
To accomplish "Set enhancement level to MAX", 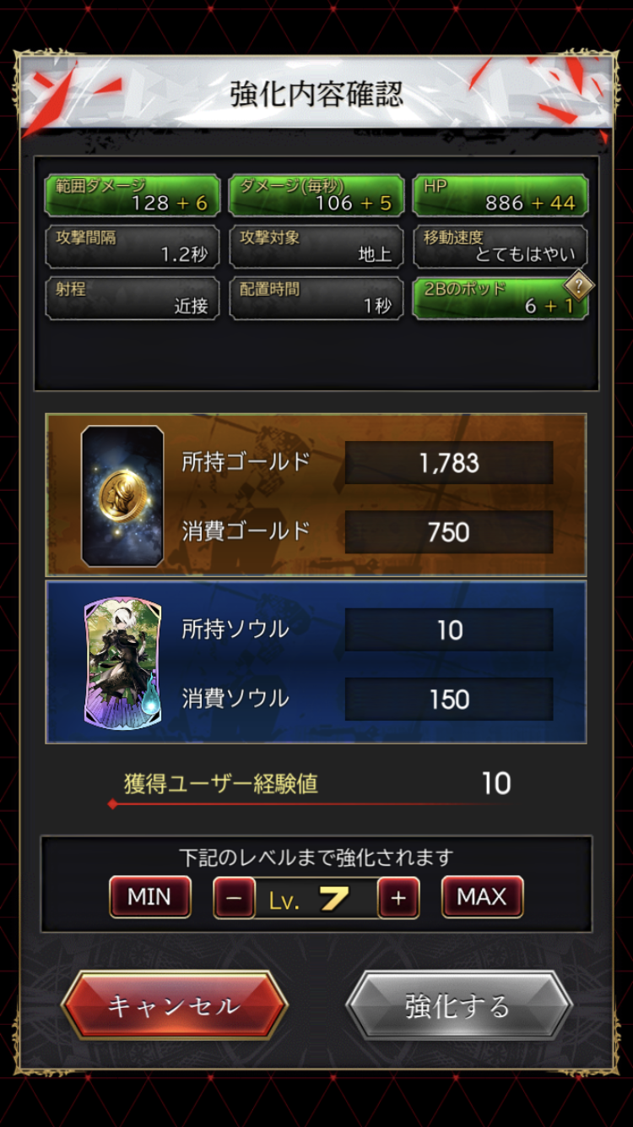I will pyautogui.click(x=482, y=897).
